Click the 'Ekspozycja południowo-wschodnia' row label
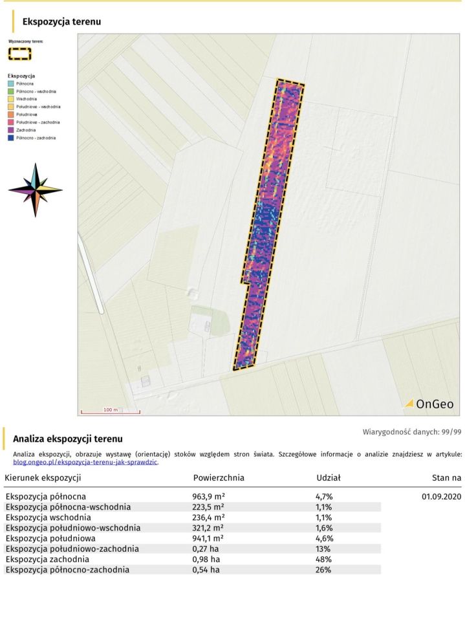Screen dimensions: 465x621 73,528
